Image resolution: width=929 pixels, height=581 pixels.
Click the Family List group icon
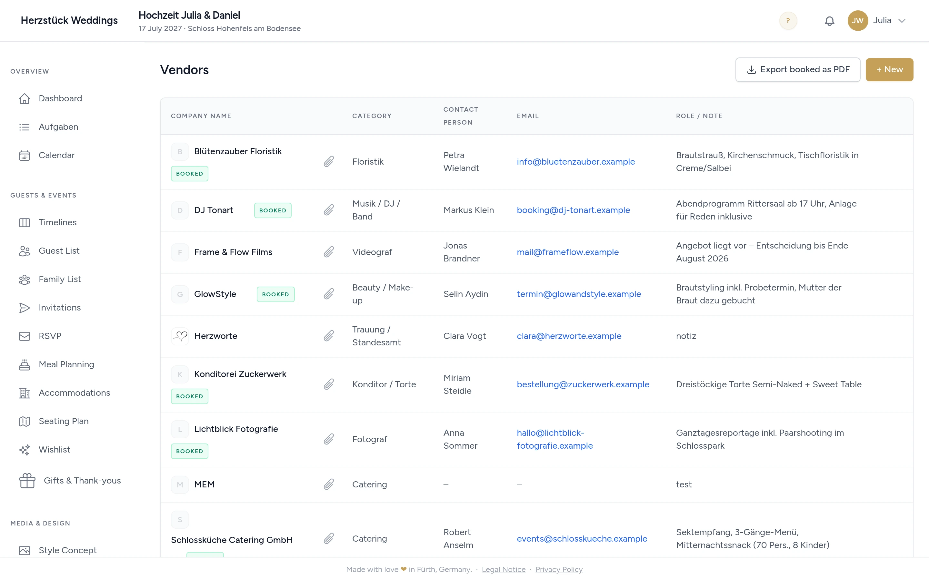pos(25,279)
